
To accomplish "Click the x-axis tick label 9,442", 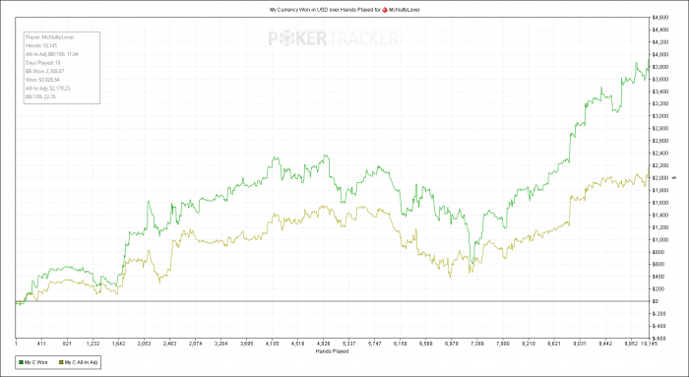I will click(605, 344).
